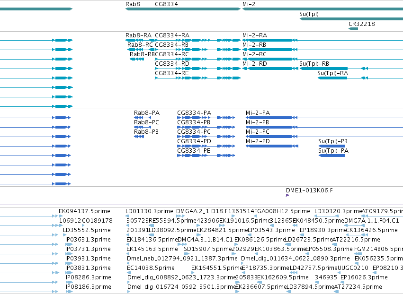Click the Mi-2-RB transcript label

pyautogui.click(x=254, y=44)
